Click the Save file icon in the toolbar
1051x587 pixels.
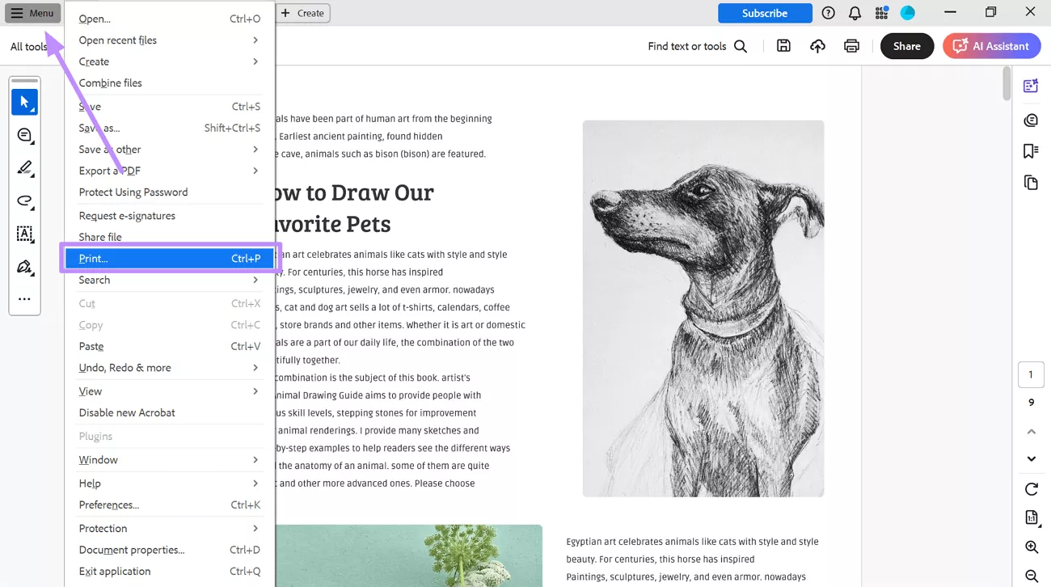pos(783,46)
